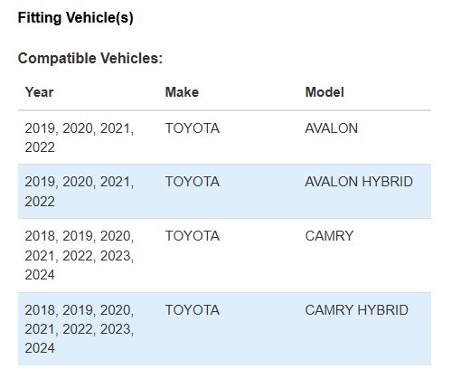
Task: Click 2024 in the CAMRY row
Action: click(40, 275)
